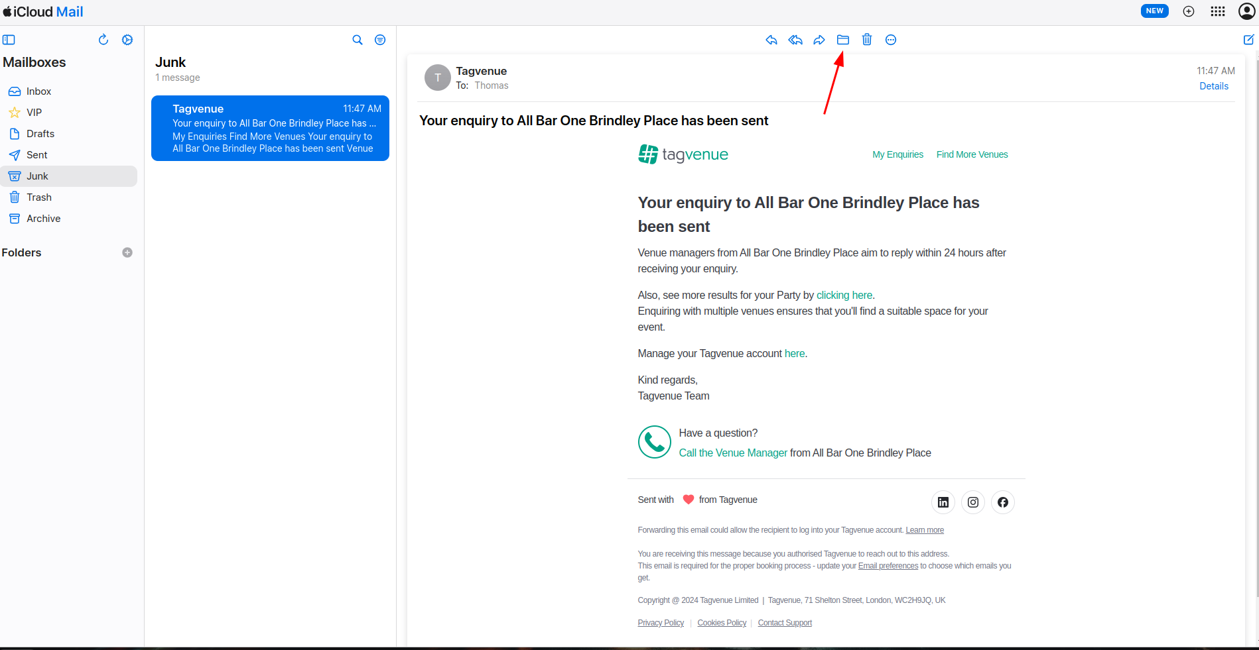Open My Enquiries link
This screenshot has width=1259, height=650.
[x=897, y=154]
